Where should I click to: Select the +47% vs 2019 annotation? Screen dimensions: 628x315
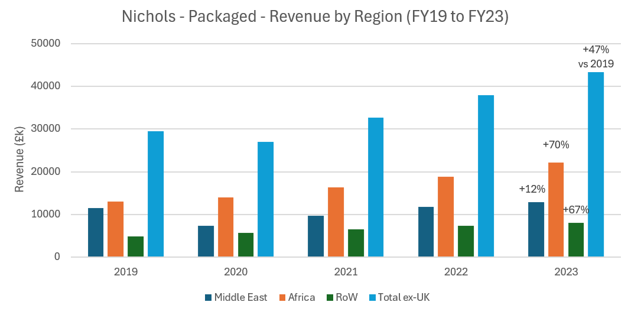coord(596,57)
